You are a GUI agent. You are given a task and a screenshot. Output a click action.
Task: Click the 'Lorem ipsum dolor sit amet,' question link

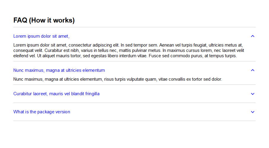click(x=41, y=36)
